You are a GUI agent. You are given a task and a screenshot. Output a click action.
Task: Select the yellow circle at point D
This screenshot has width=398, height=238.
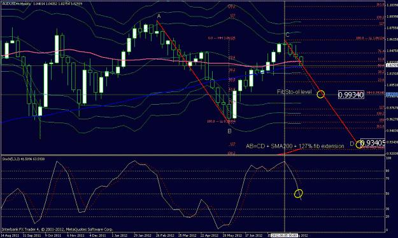(359, 145)
